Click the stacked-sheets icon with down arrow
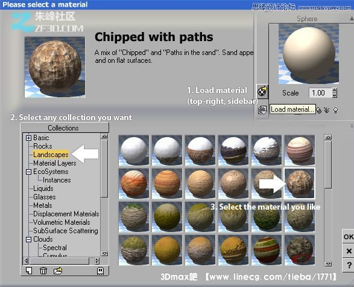The width and height of the screenshot is (354, 287). (x=262, y=110)
